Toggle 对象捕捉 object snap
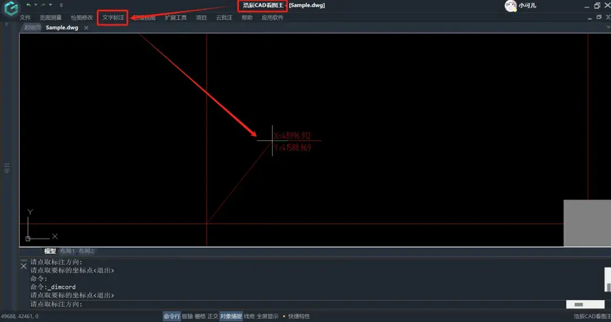Viewport: 611px width, 322px height. point(231,316)
